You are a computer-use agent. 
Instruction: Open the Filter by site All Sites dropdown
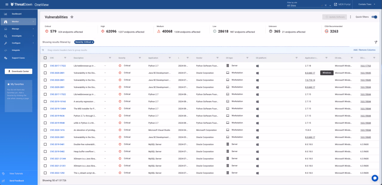(304, 5)
